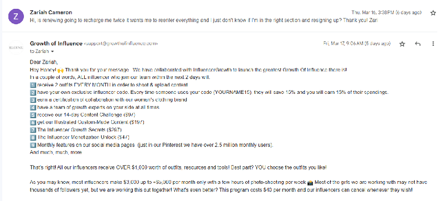This screenshot has width=443, height=201.
Task: Open the three-dot more options menu
Action: pyautogui.click(x=433, y=44)
